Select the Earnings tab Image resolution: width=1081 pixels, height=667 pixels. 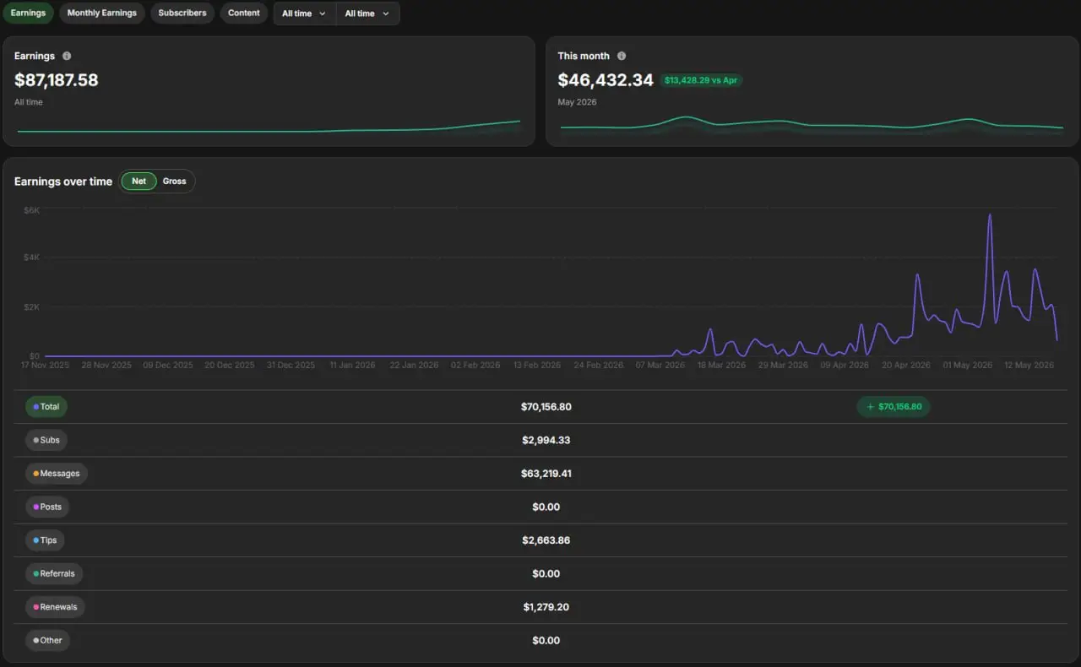[28, 13]
